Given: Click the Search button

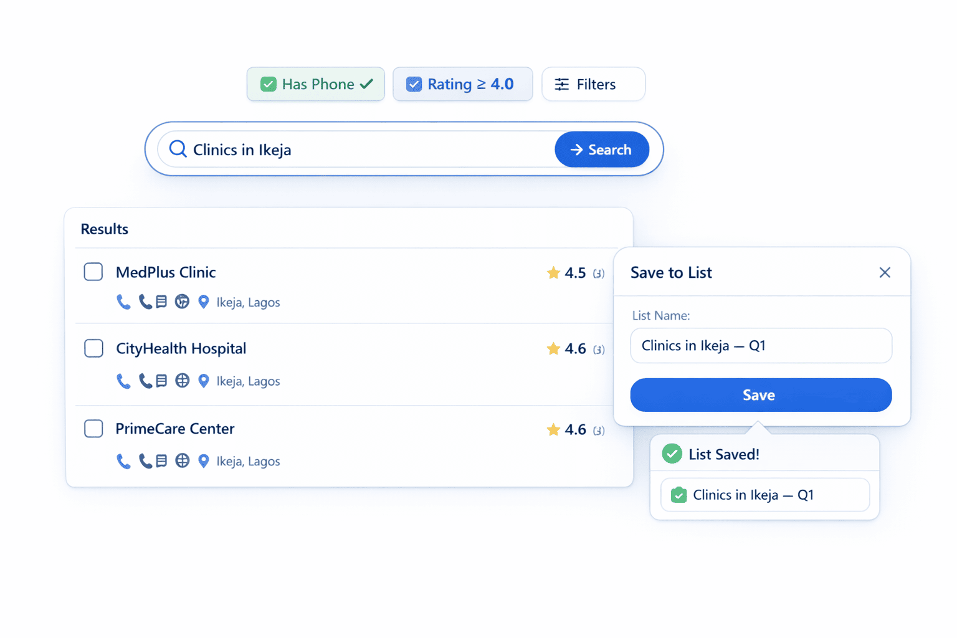Looking at the screenshot, I should (x=601, y=149).
